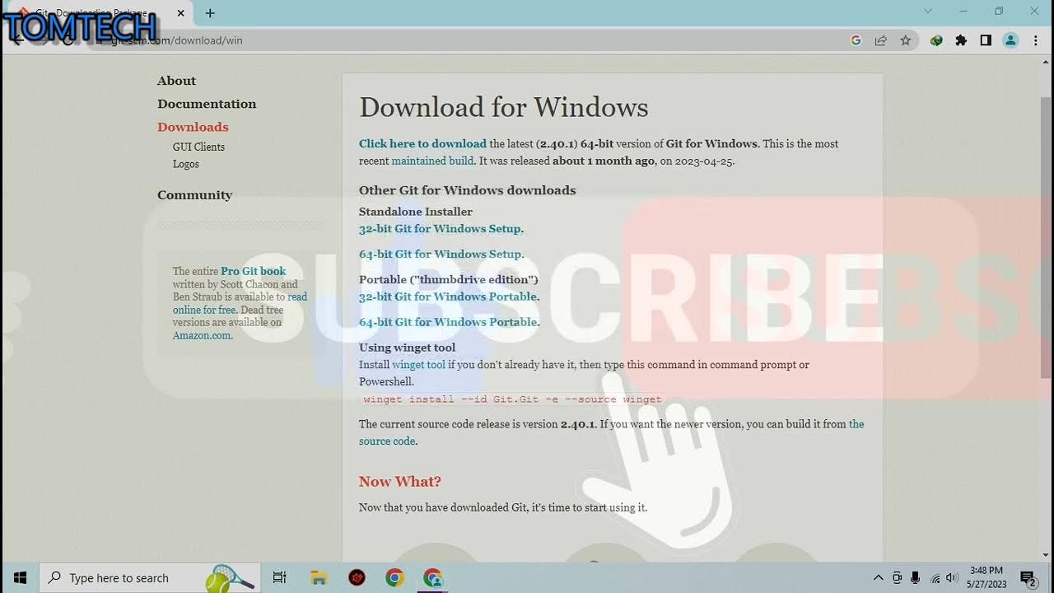1054x593 pixels.
Task: Open the About sidebar section
Action: point(176,81)
